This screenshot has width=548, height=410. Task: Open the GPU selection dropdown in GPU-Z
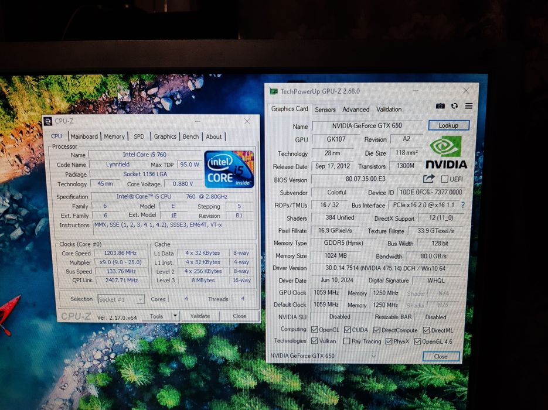pyautogui.click(x=324, y=356)
